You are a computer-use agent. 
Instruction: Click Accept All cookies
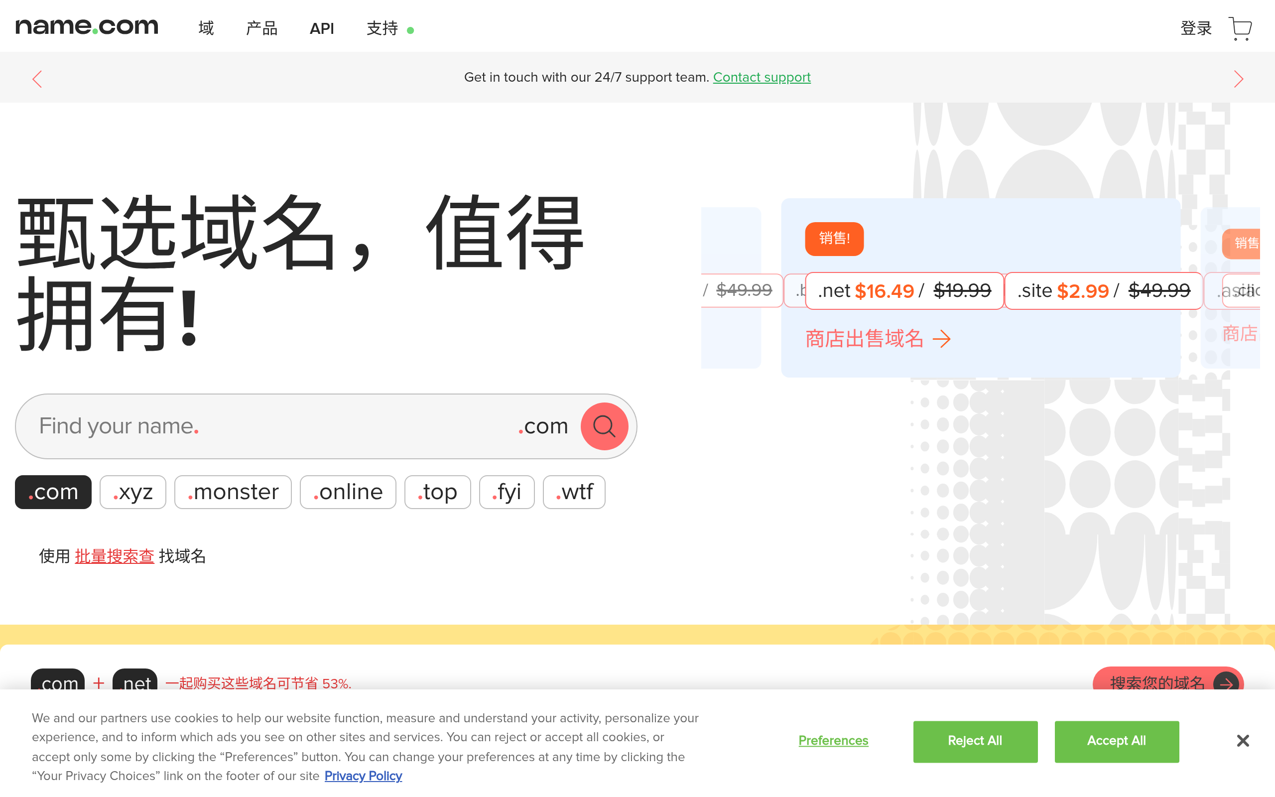tap(1117, 741)
